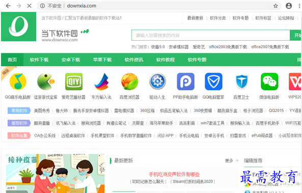Open the win7激活工具 link

212,123
